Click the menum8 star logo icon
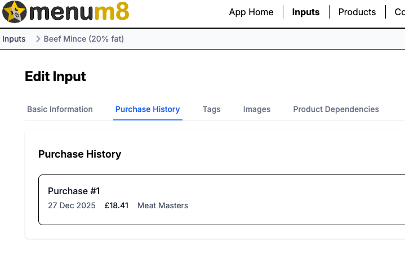 point(14,12)
